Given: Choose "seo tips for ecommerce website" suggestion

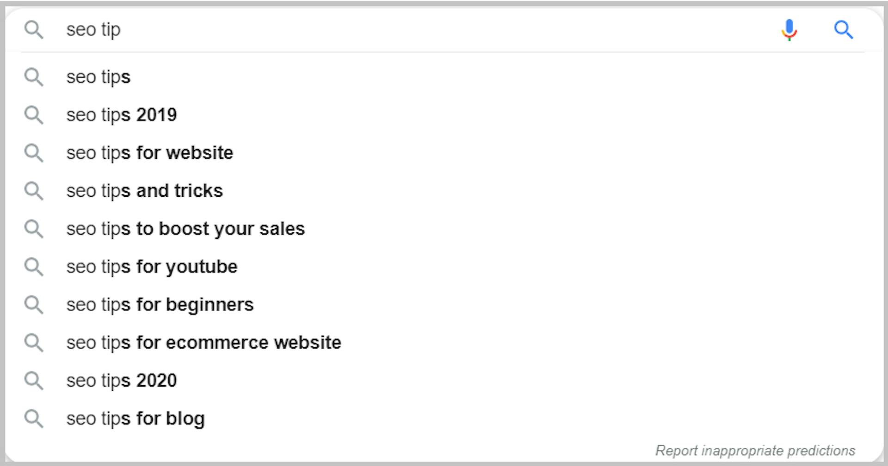Looking at the screenshot, I should coord(203,343).
